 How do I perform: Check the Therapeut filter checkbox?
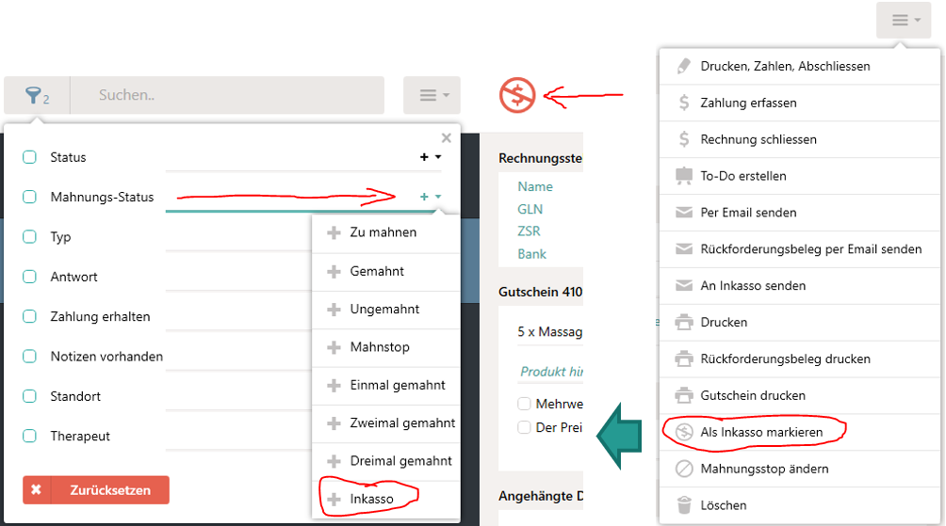click(x=29, y=436)
